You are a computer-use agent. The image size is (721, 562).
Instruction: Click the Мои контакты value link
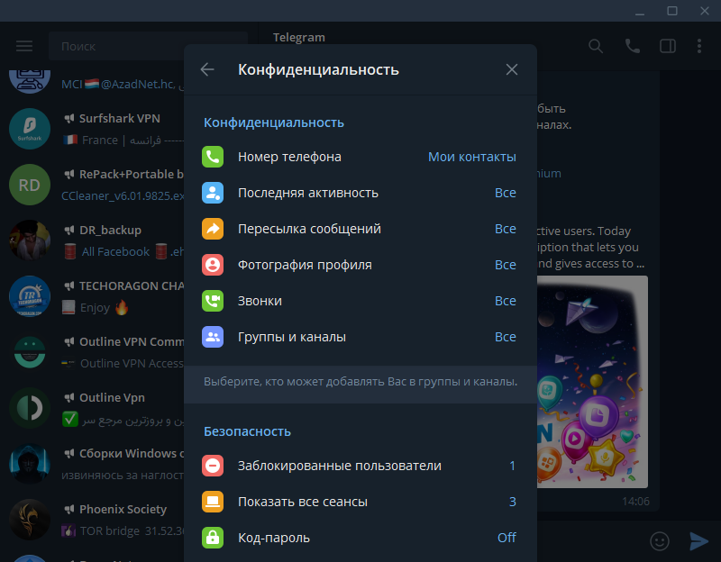coord(471,157)
